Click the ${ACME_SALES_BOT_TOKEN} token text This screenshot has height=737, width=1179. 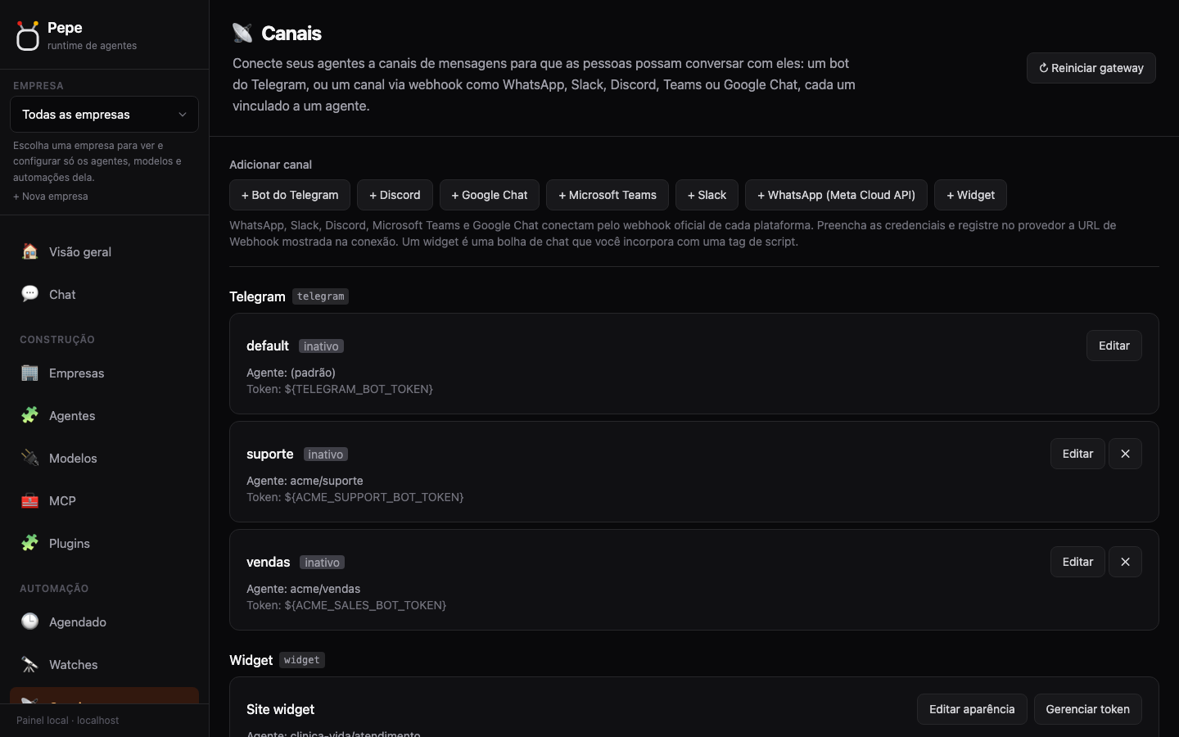coord(365,605)
